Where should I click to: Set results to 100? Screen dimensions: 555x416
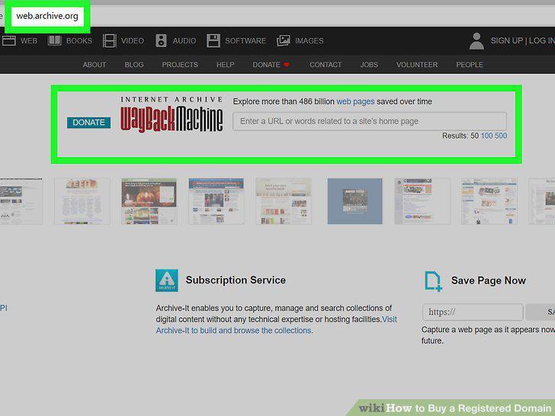(486, 136)
